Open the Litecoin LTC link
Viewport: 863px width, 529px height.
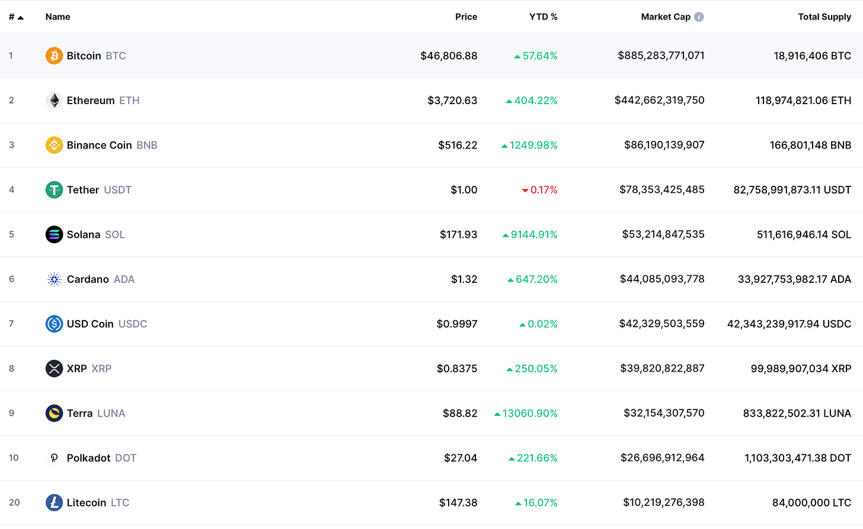coord(98,502)
